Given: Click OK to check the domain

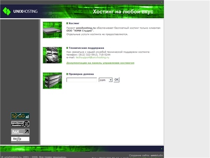Looking at the screenshot, I should pyautogui.click(x=116, y=80).
